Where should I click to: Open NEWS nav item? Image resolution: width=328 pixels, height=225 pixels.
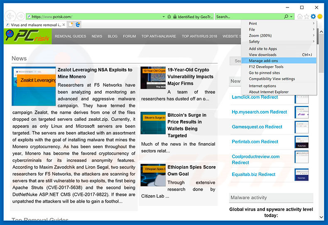click(97, 36)
